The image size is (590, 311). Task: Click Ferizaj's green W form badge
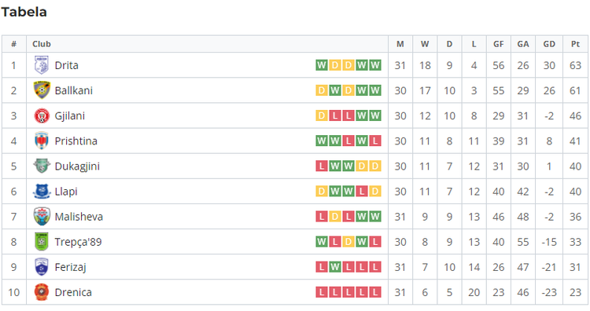coord(335,267)
